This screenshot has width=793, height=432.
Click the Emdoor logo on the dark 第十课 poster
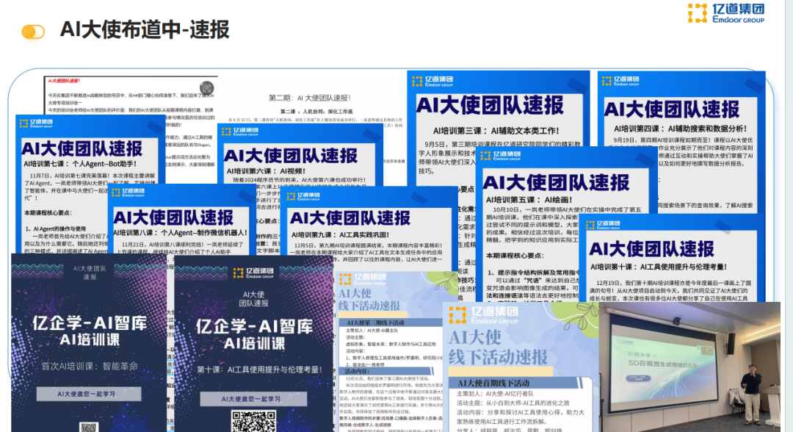(253, 273)
